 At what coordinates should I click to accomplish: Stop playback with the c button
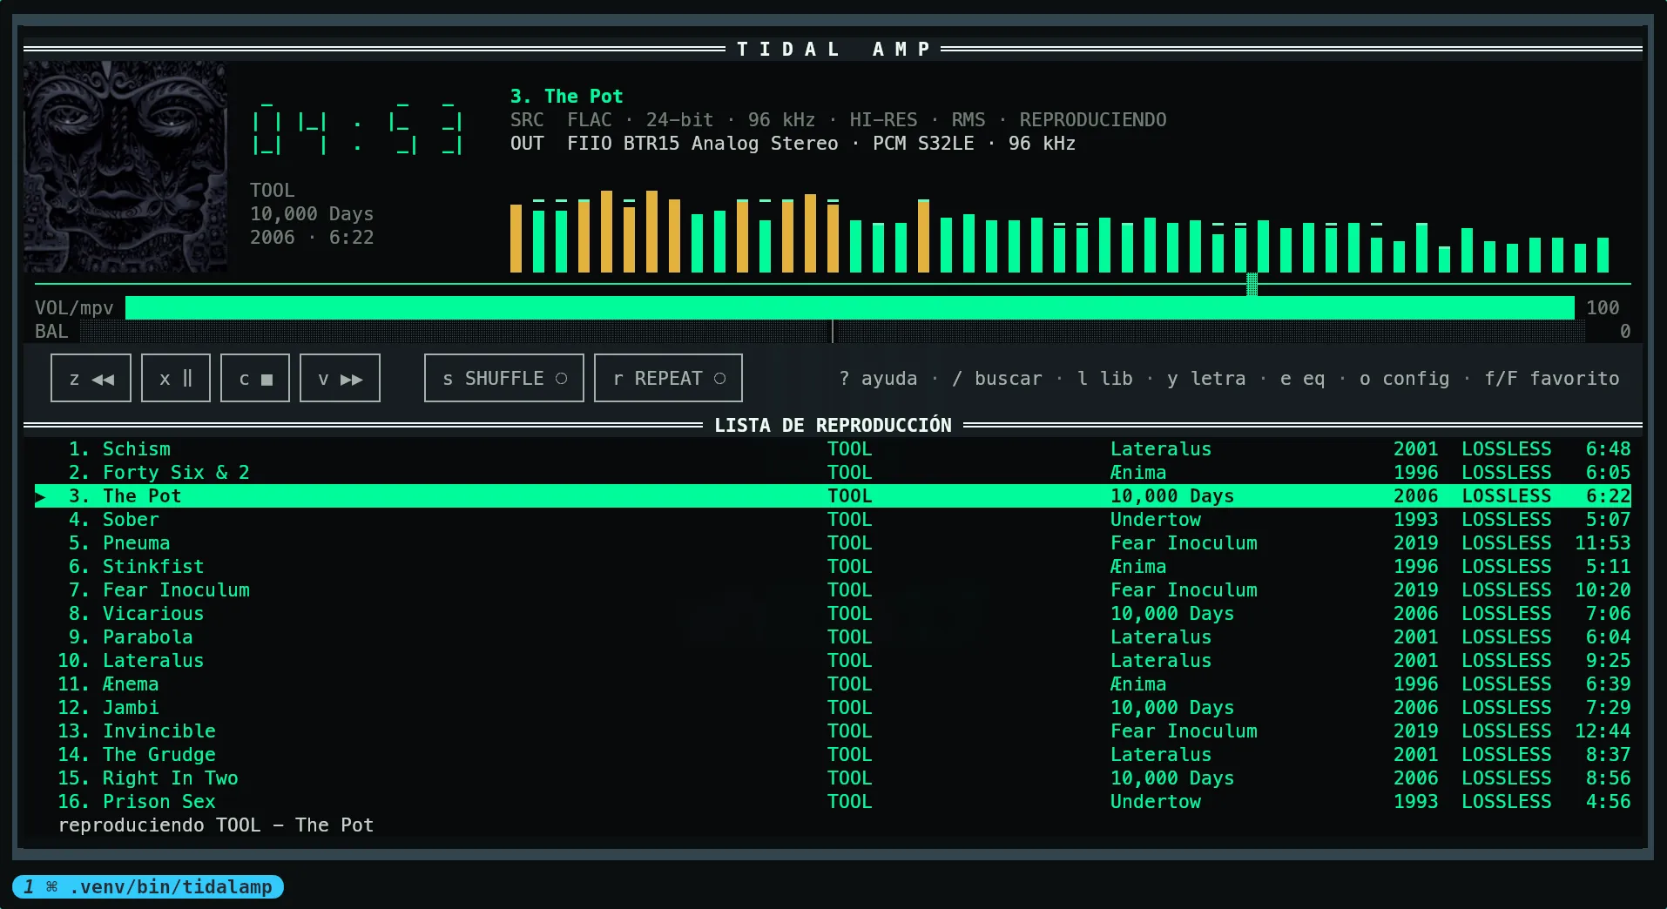coord(255,378)
